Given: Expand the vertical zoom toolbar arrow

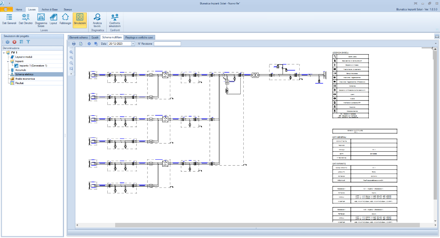Looking at the screenshot, I should click(71, 73).
